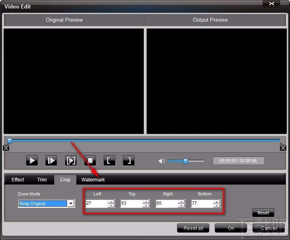
Task: Increase the Right crop value
Action: pos(181,201)
